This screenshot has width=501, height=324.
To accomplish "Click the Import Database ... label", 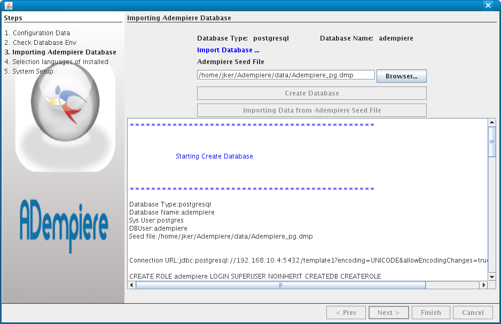I will (x=228, y=50).
